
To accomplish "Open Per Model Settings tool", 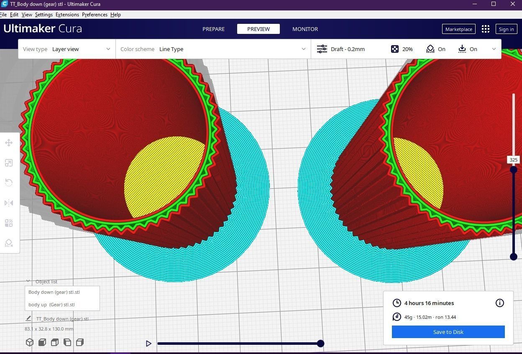I will (x=9, y=223).
